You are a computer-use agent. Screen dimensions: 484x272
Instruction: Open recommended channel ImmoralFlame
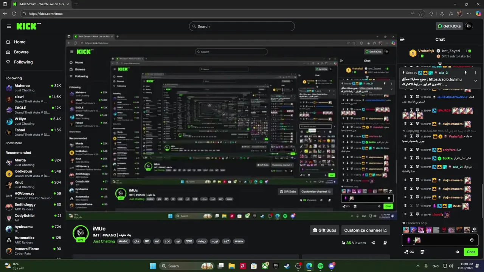point(33,251)
